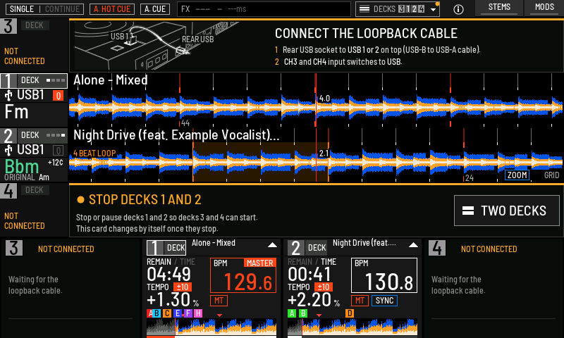Switch play mode to SINGLE
Image resolution: width=564 pixels, height=338 pixels.
(22, 9)
